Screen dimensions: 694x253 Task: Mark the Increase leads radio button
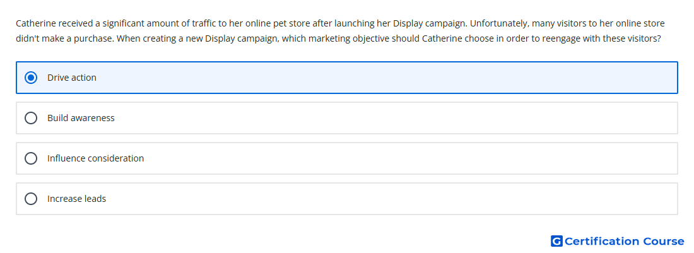pos(30,199)
